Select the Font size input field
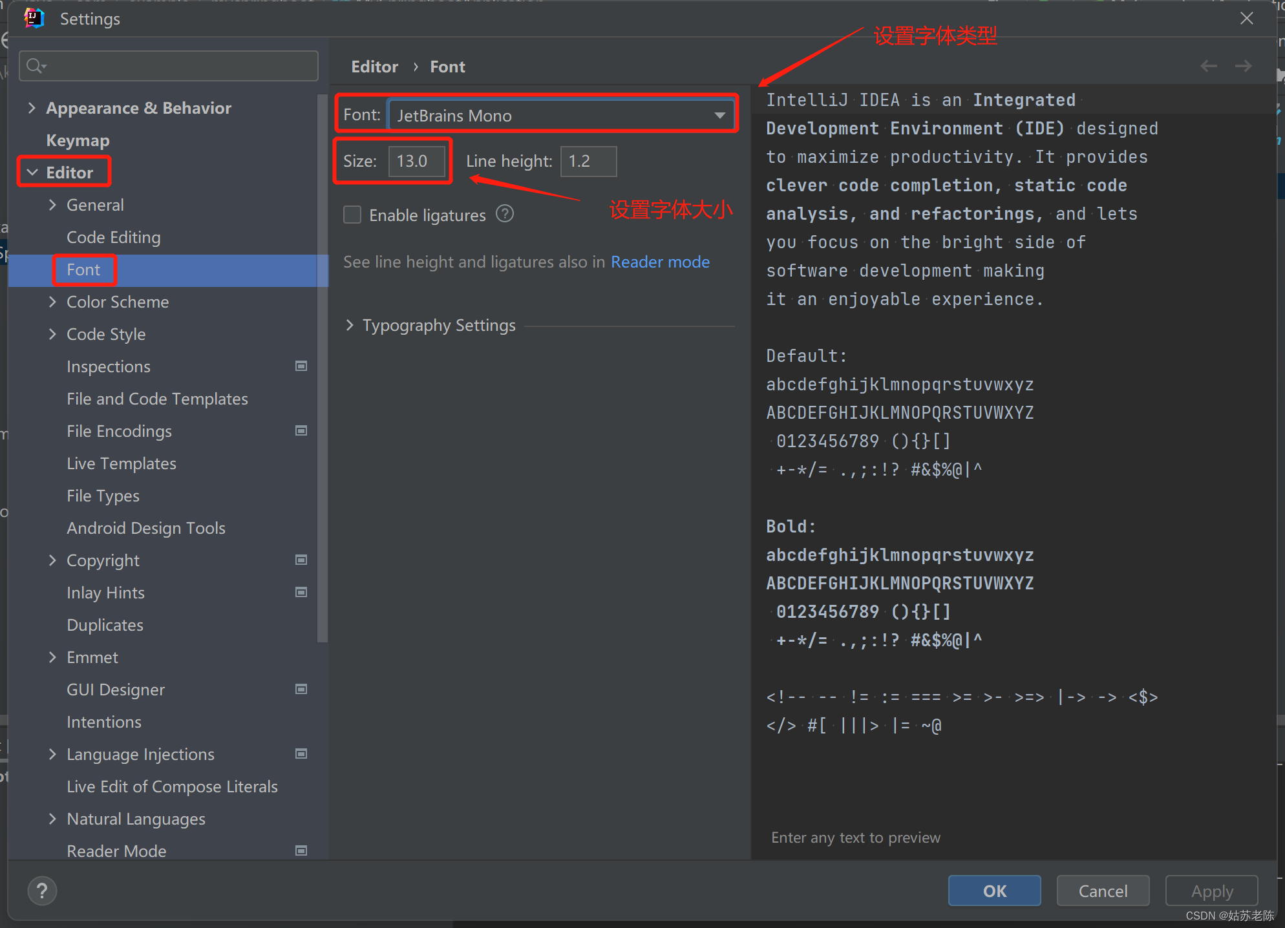The width and height of the screenshot is (1285, 928). 414,161
